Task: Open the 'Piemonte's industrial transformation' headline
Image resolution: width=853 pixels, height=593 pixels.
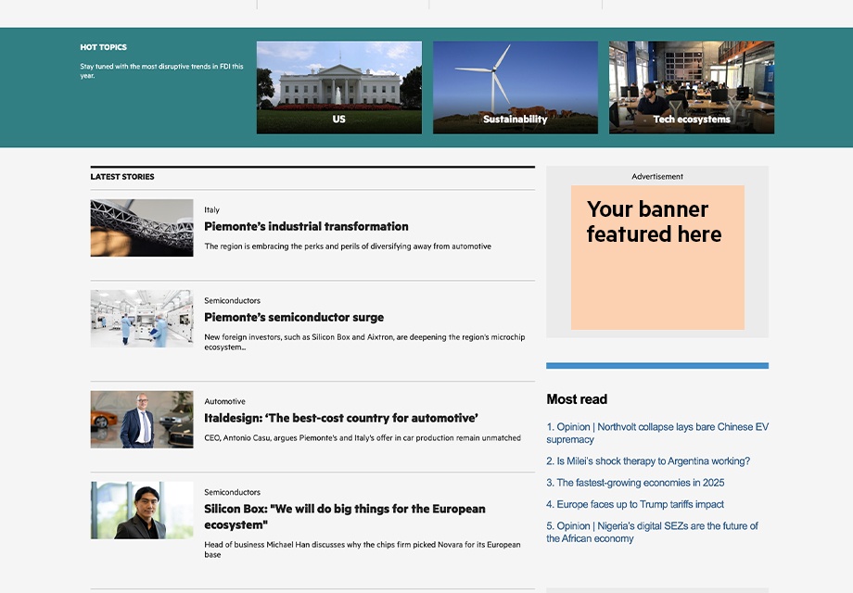Action: point(306,226)
